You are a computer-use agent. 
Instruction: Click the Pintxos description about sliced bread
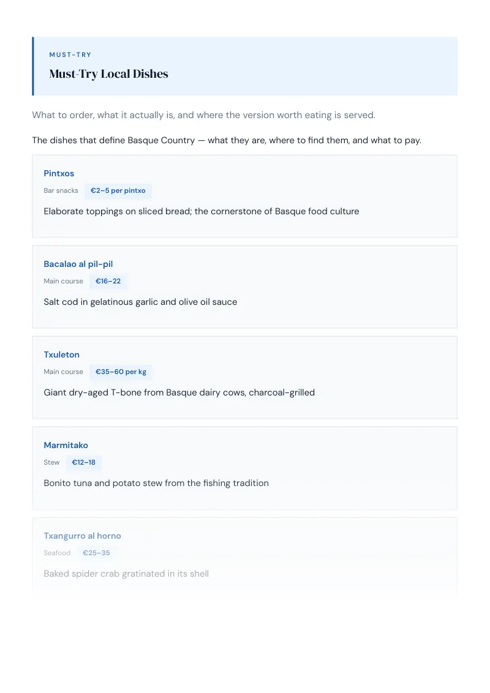[202, 211]
